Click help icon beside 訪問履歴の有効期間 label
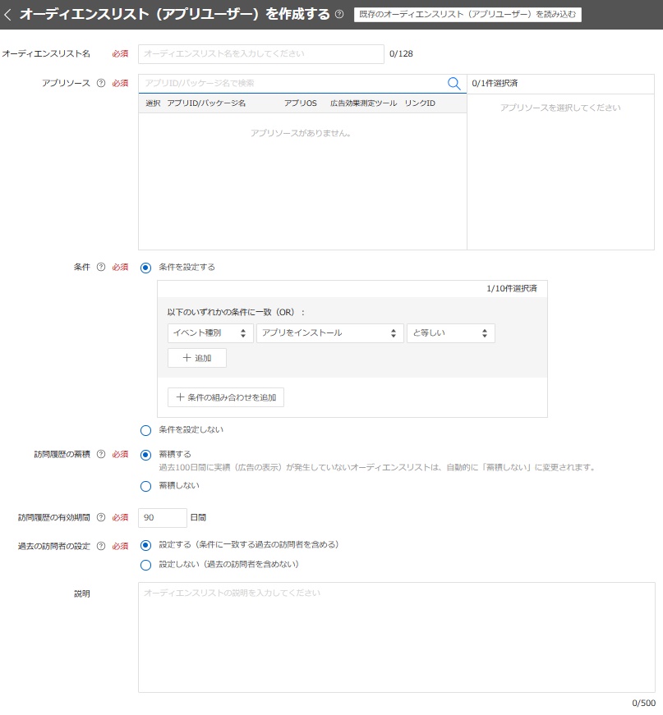 101,517
